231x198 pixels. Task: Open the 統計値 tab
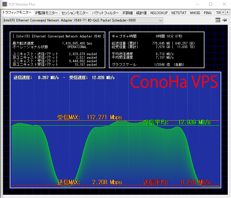pyautogui.click(x=141, y=13)
